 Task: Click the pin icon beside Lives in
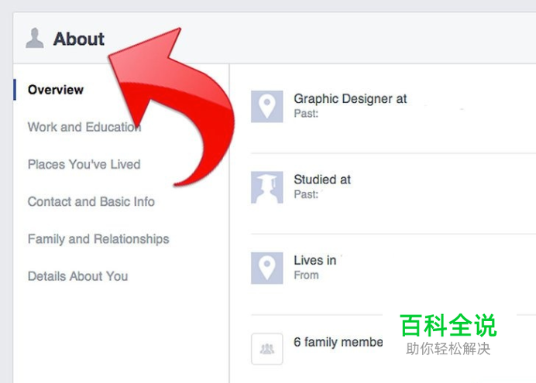pyautogui.click(x=266, y=268)
